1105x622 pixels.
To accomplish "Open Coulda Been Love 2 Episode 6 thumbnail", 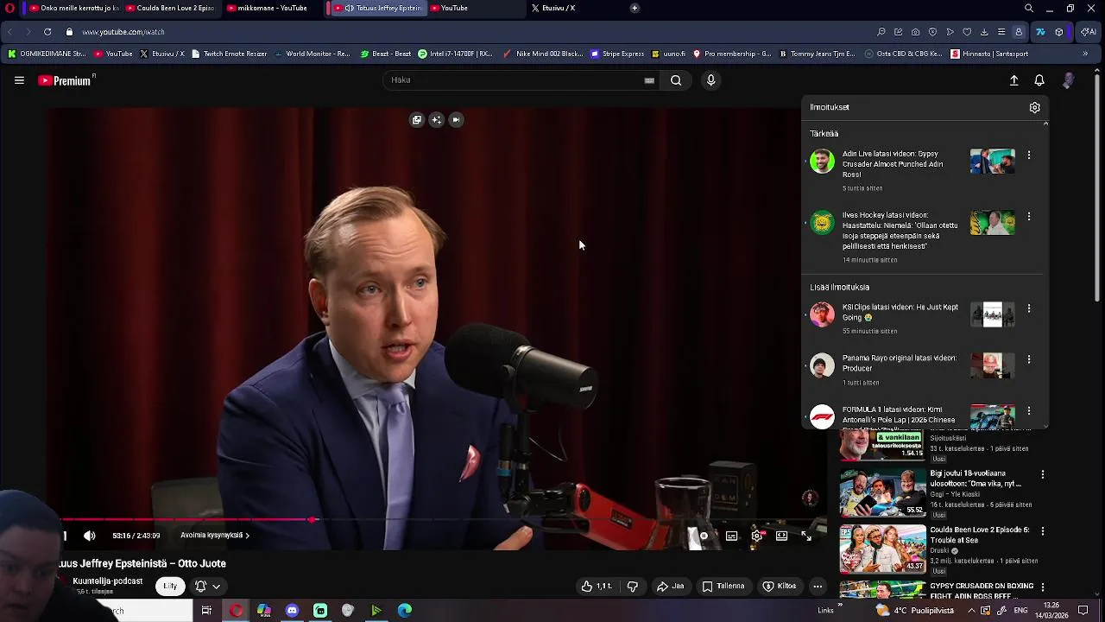I will pos(882,549).
